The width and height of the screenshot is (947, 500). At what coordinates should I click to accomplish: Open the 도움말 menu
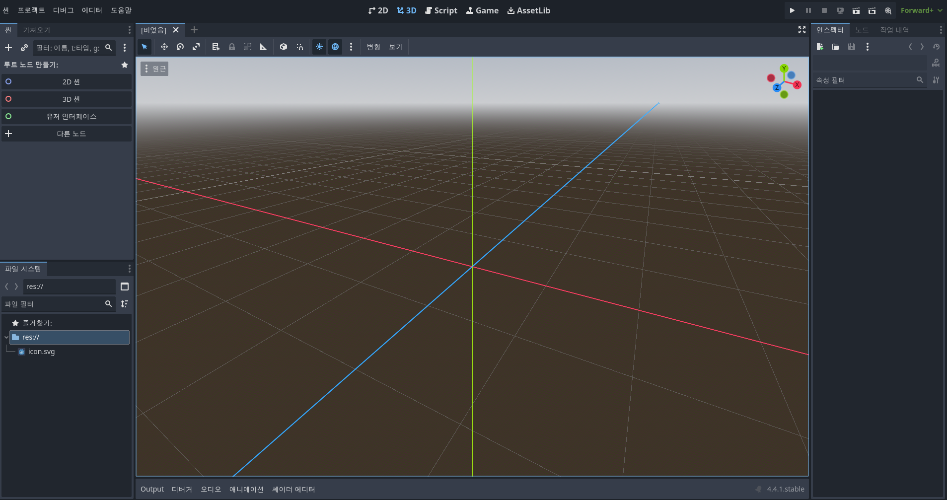(121, 10)
